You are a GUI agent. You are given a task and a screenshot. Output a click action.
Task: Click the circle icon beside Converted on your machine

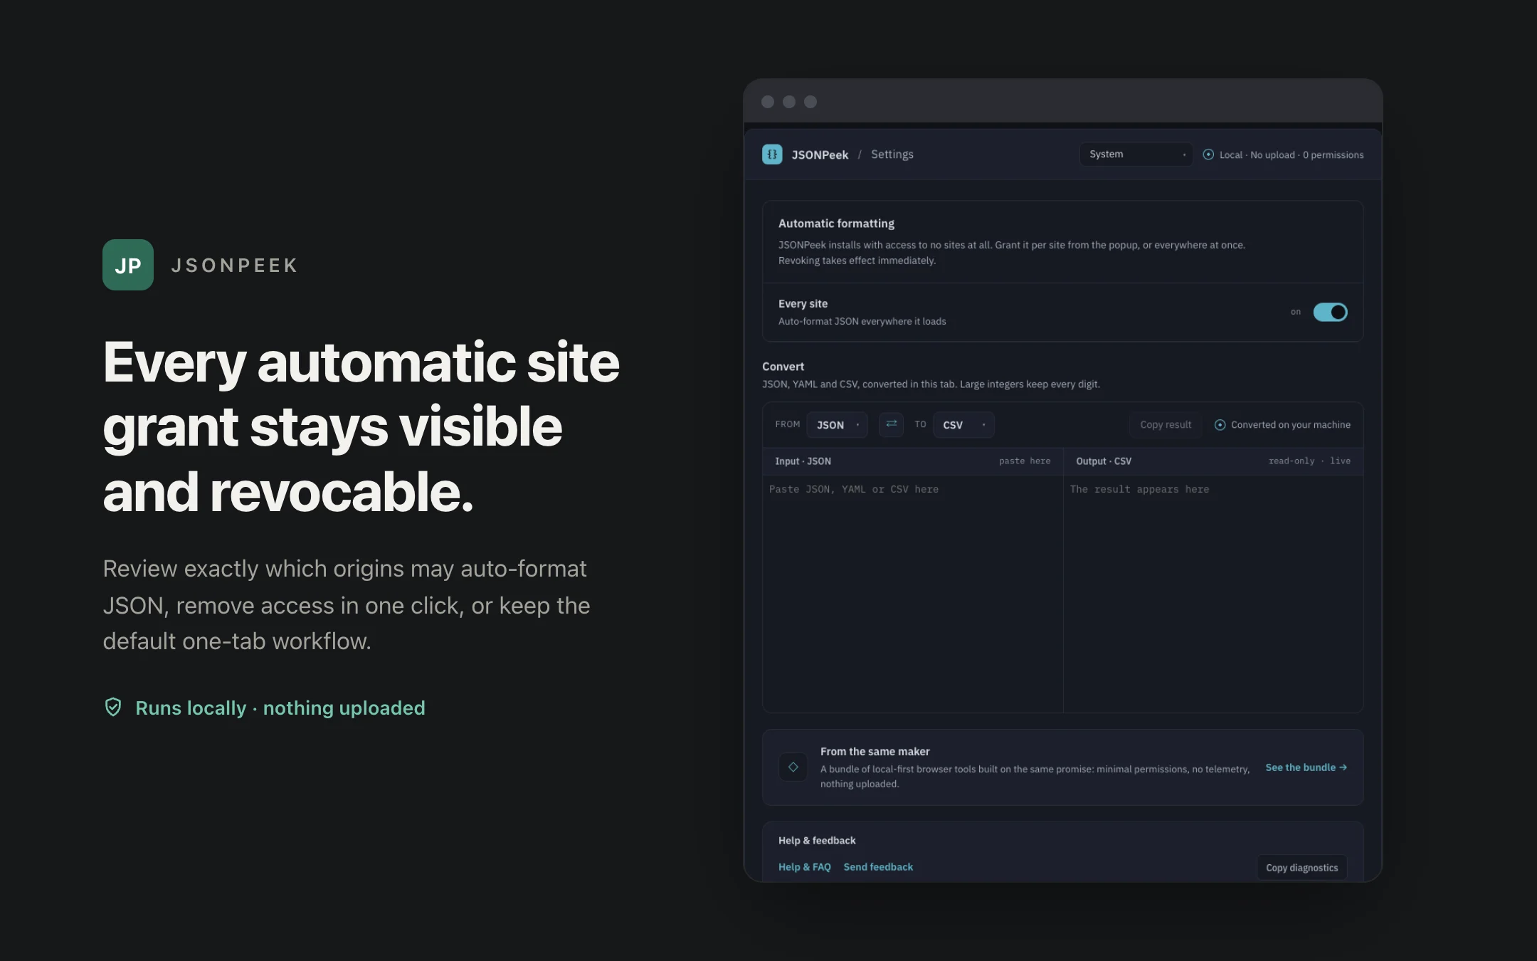(x=1220, y=425)
